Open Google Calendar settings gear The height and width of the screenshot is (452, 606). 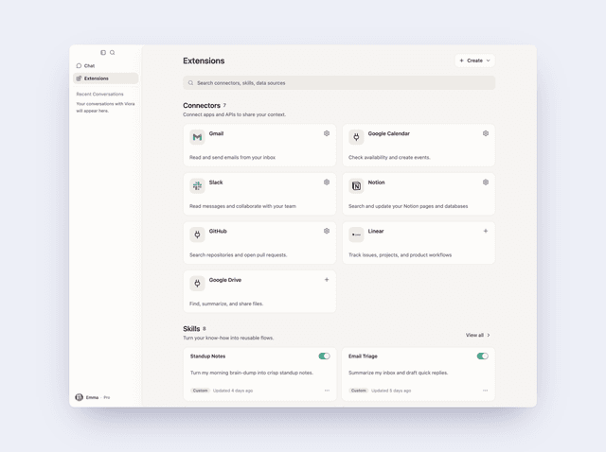[486, 133]
